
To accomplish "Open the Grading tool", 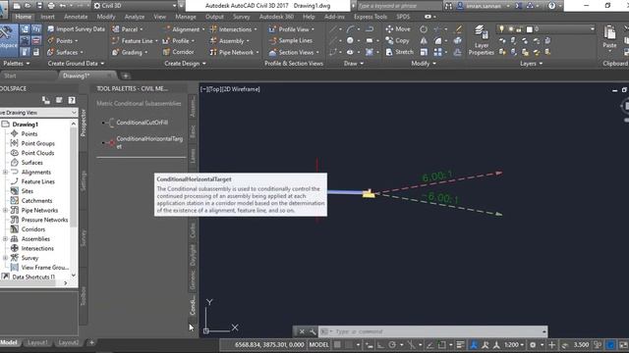I will pos(129,52).
